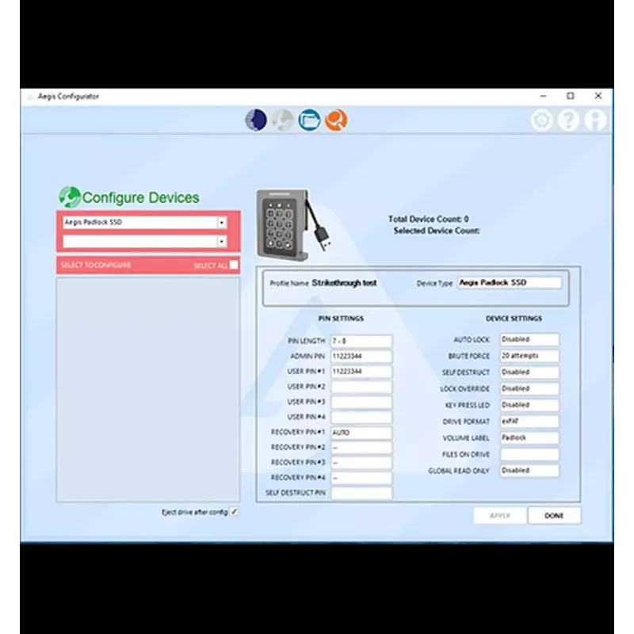Click the Self Destruct setting field
The image size is (634, 634).
(529, 372)
